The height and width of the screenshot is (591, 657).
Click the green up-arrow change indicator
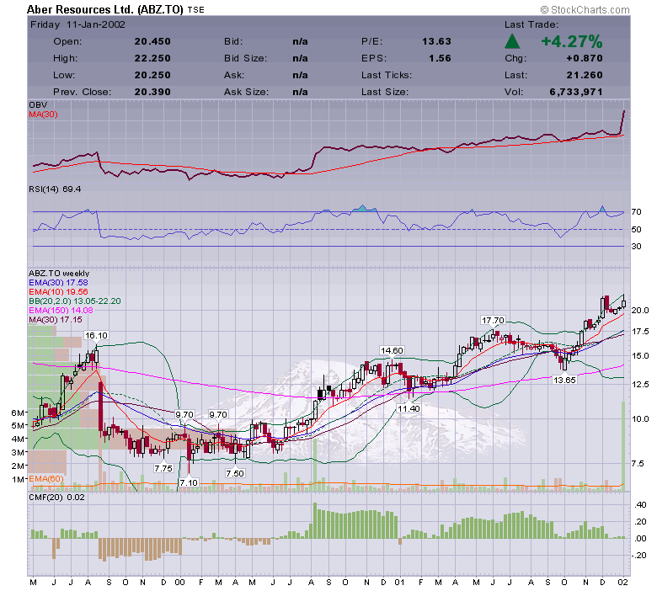pos(512,41)
